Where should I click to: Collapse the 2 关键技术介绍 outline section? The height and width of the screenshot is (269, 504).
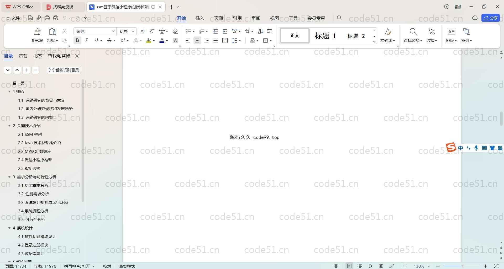point(9,126)
